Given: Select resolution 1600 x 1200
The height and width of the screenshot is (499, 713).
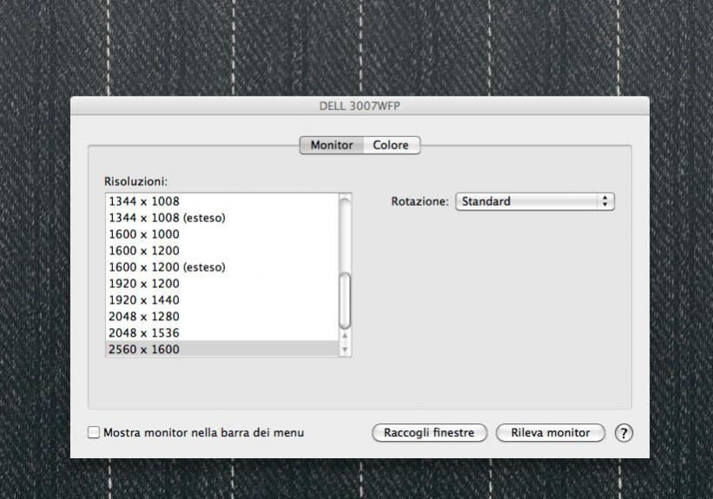Looking at the screenshot, I should click(x=222, y=251).
